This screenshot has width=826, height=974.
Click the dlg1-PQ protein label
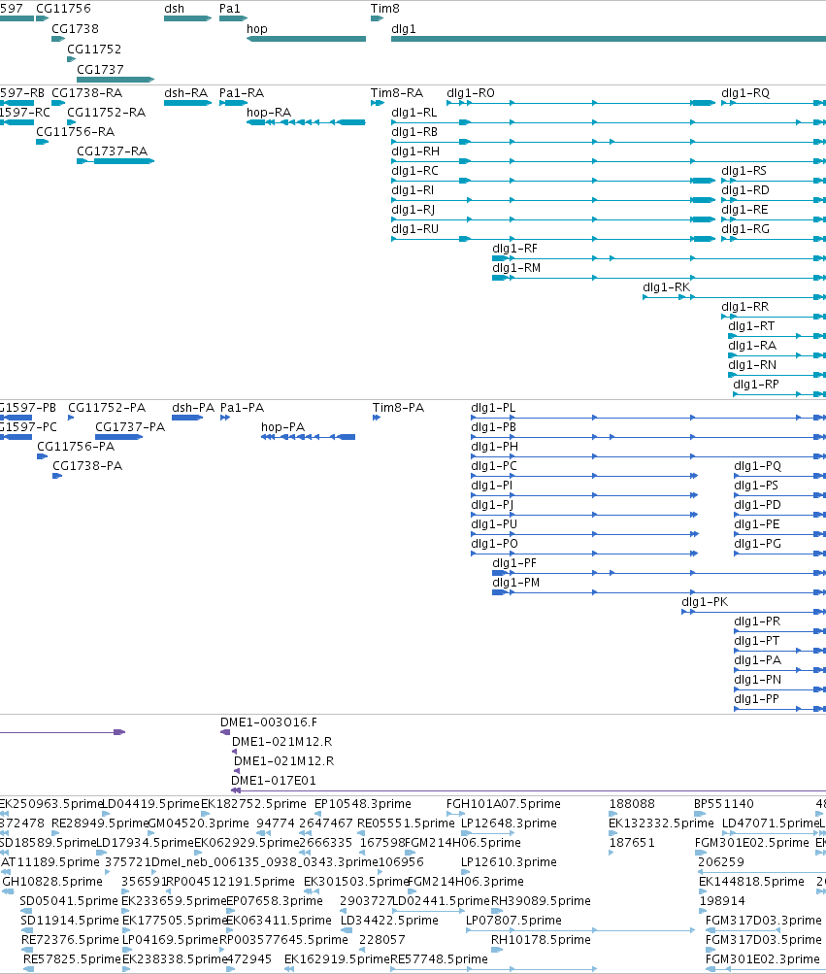click(758, 466)
